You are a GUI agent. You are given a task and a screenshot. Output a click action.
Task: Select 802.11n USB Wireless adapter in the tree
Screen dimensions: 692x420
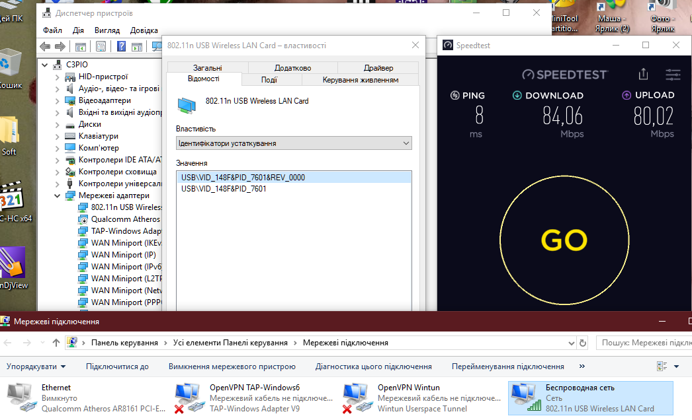tap(126, 207)
